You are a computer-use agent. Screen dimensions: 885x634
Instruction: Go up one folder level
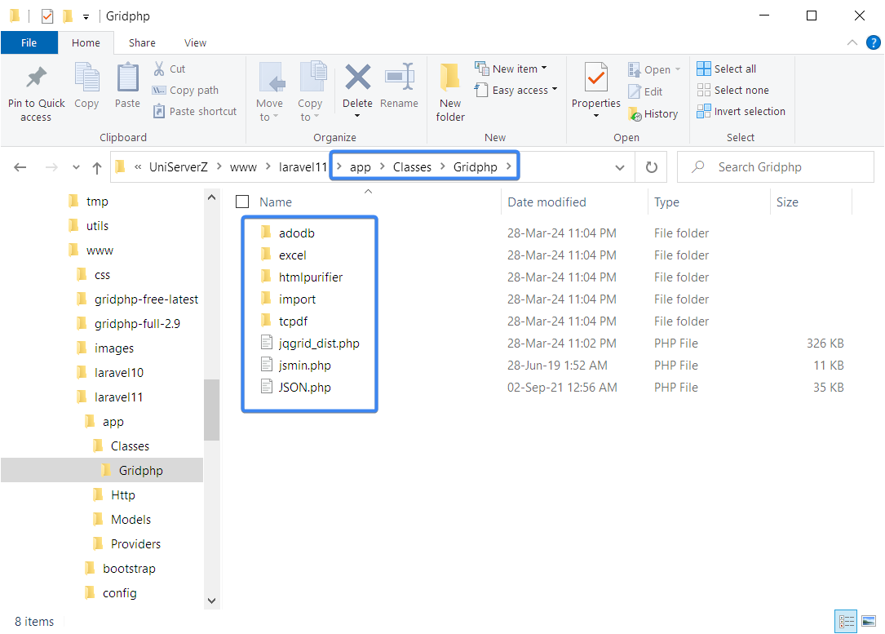[x=97, y=167]
